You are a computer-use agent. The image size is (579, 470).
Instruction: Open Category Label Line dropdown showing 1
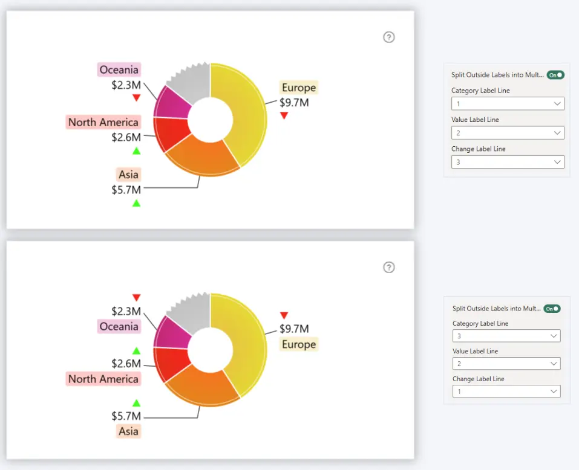tap(507, 104)
